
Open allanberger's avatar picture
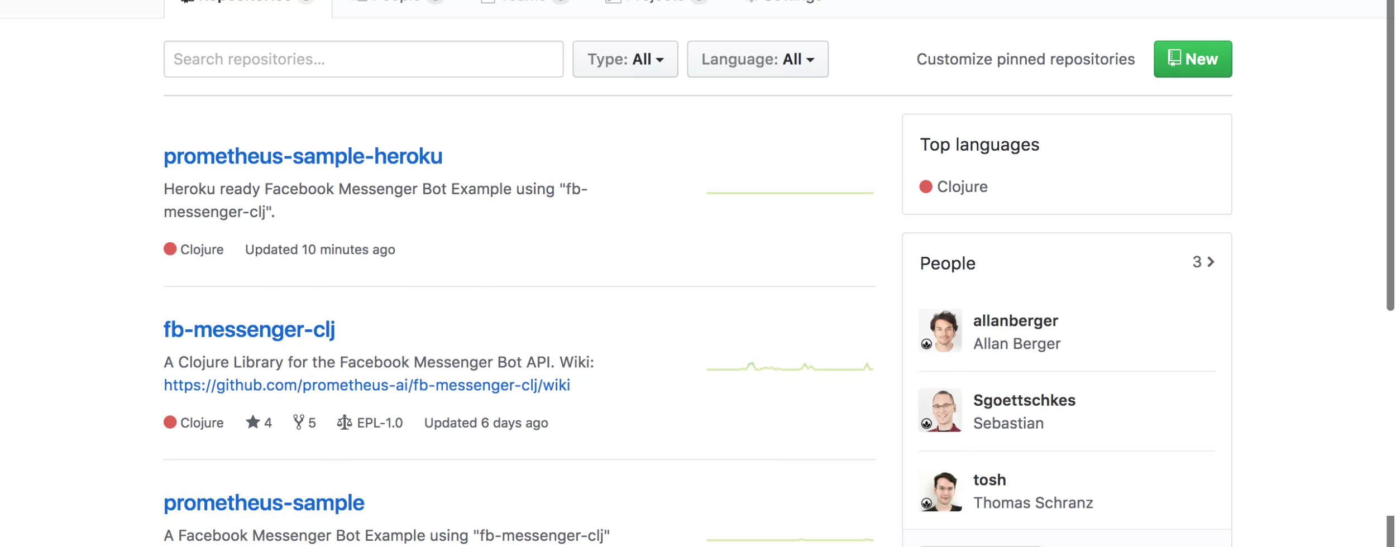coord(940,330)
